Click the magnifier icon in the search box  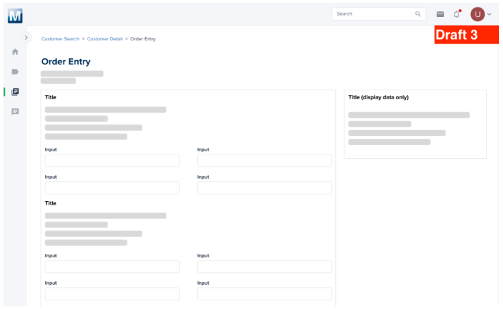click(x=418, y=14)
